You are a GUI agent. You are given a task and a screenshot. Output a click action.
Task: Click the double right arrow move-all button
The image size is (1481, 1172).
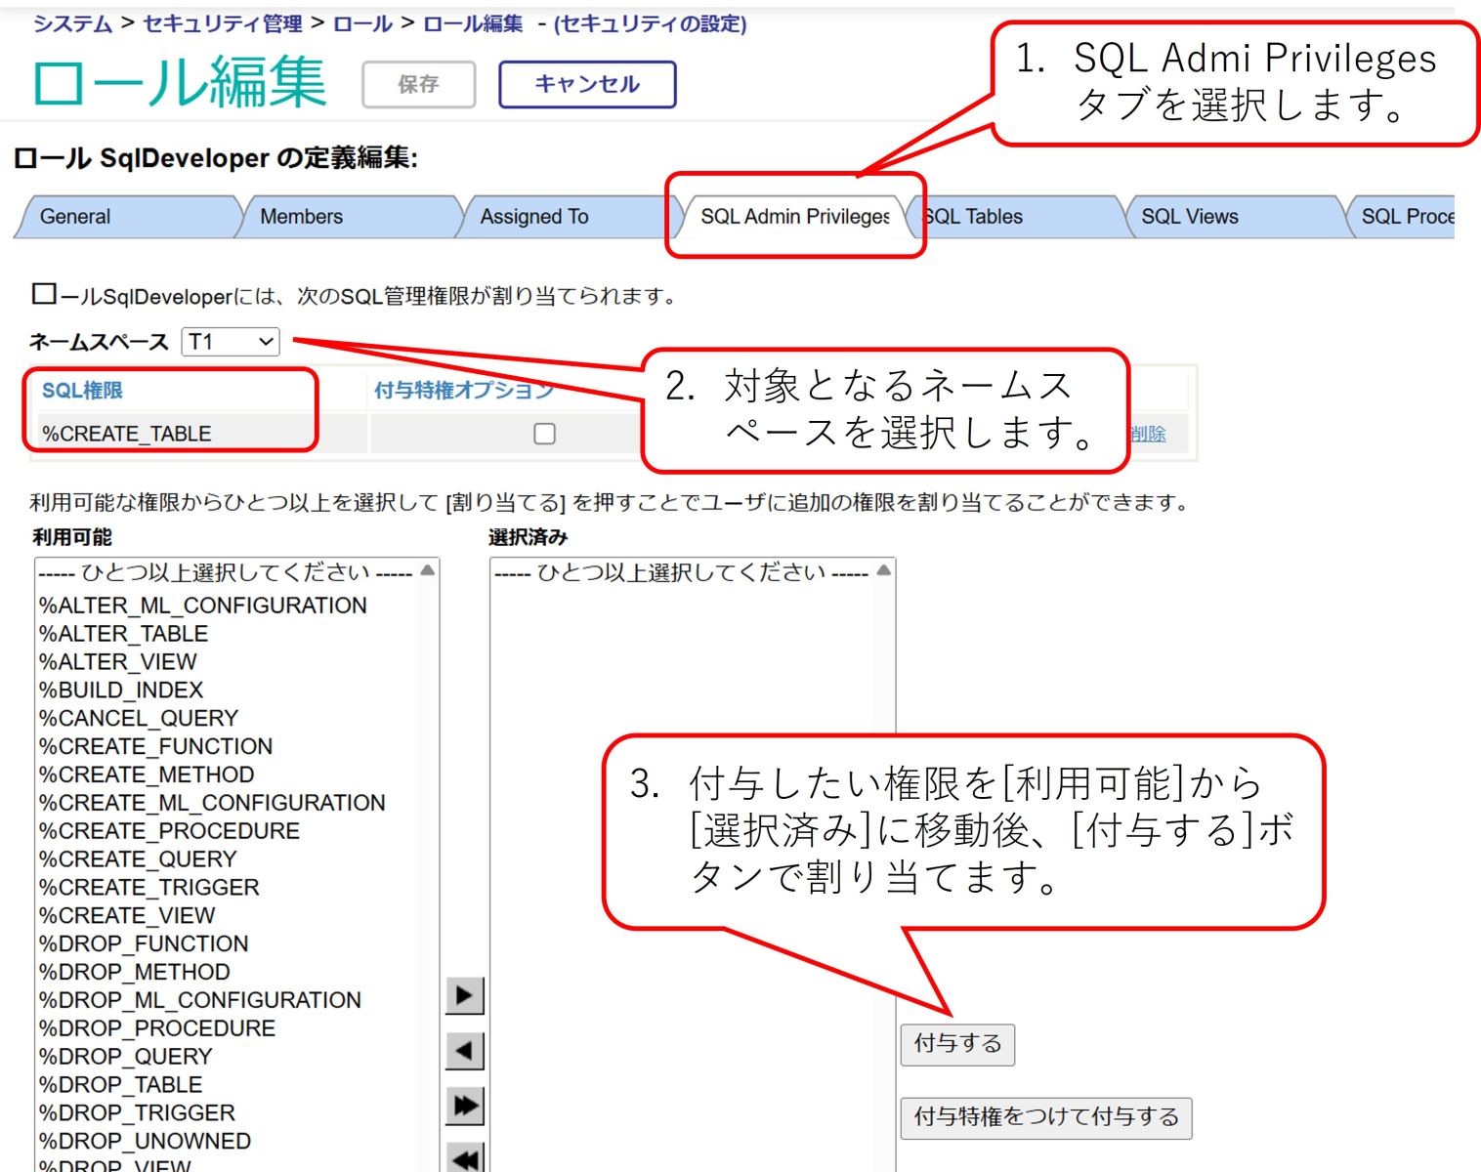(464, 1106)
